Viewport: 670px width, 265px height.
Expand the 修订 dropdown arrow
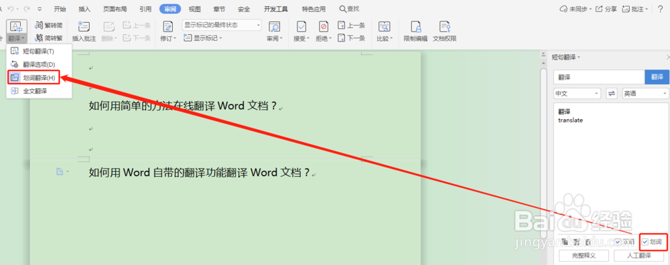[x=175, y=39]
